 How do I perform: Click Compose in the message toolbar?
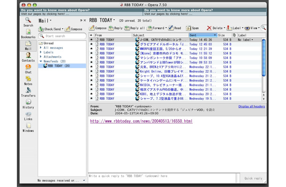[x=98, y=28]
